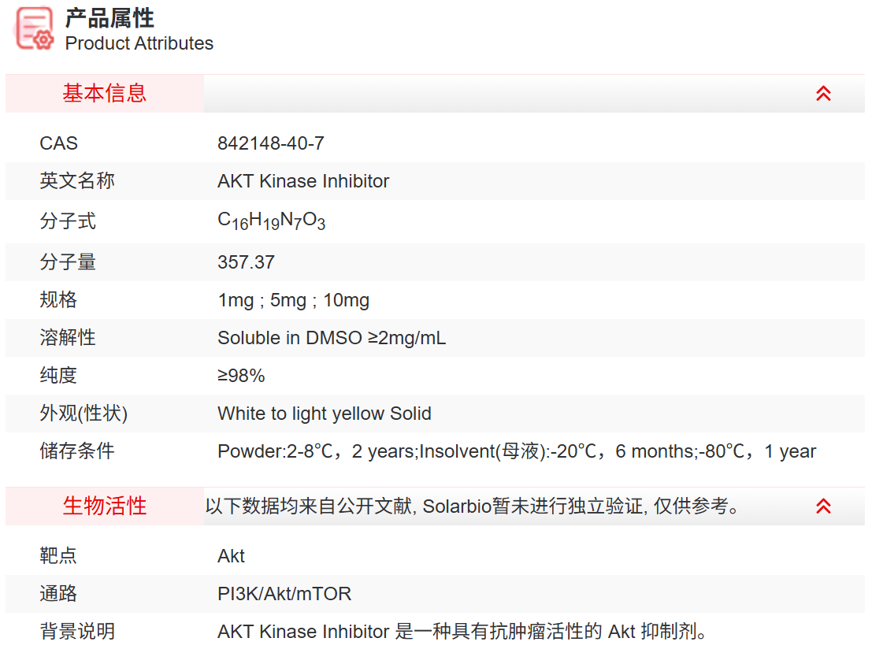
Task: Click the CAS number 842148-40-7
Action: [271, 143]
